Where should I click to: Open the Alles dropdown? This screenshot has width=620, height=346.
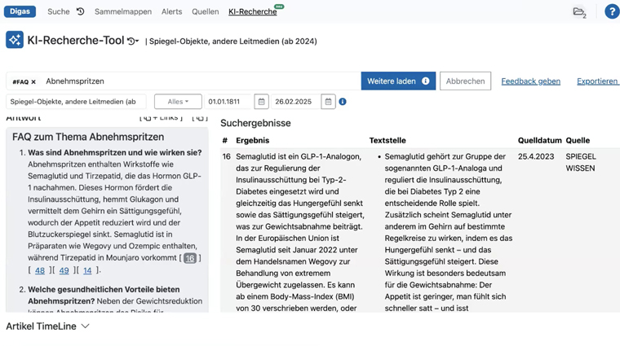(x=178, y=102)
